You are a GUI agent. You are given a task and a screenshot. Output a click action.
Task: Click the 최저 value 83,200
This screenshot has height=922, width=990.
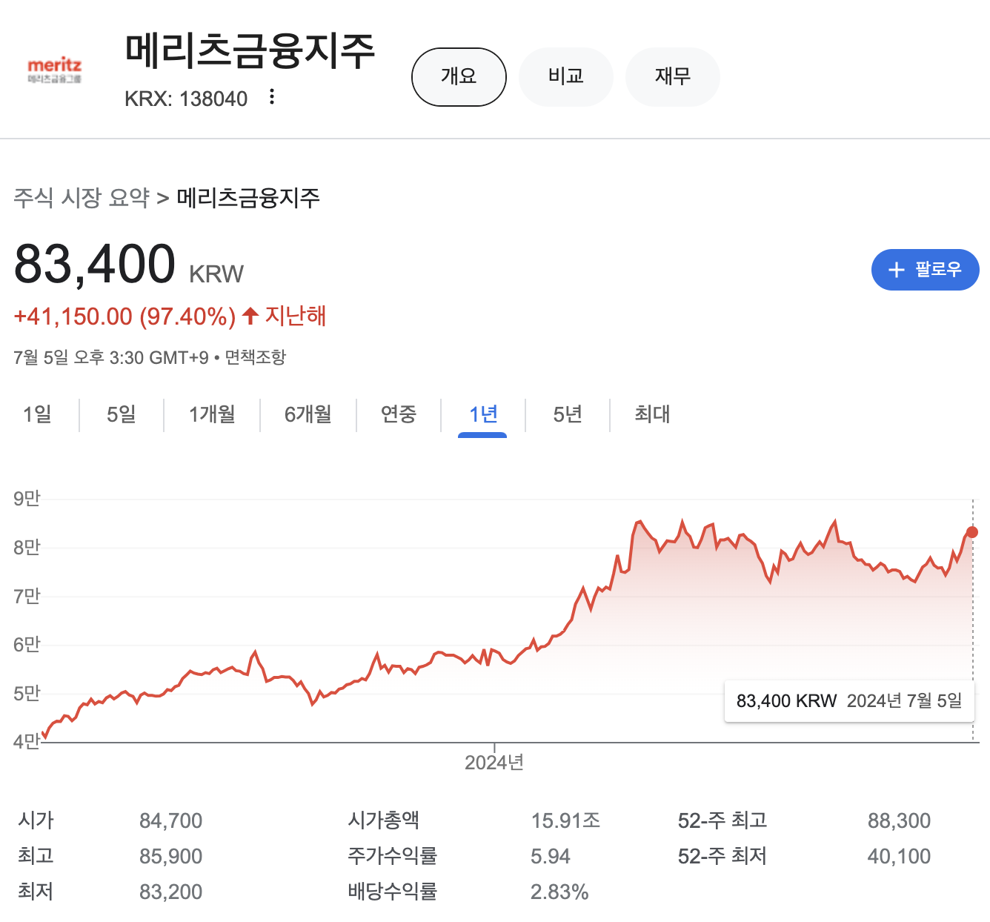170,892
